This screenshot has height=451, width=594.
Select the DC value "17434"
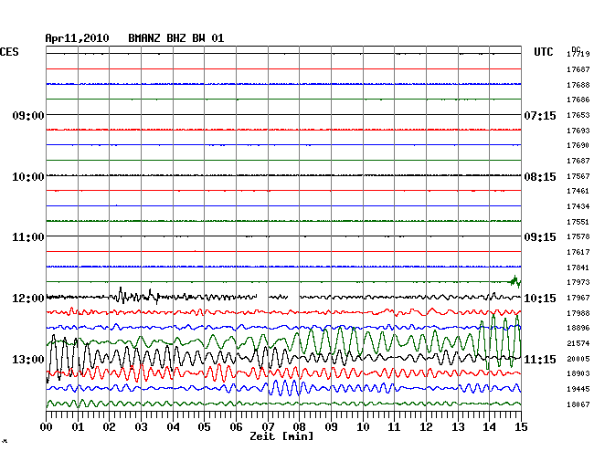tap(578, 206)
